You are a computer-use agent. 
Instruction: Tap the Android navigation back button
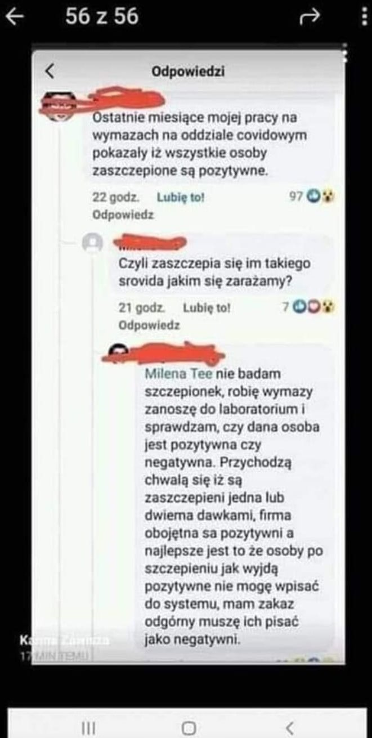(289, 728)
